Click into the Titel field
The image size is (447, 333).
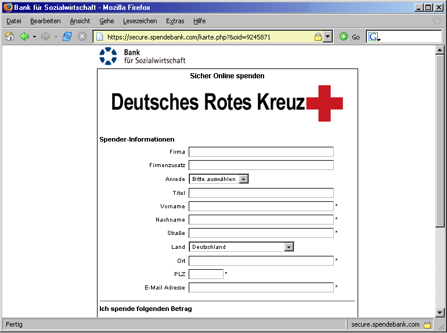pyautogui.click(x=261, y=193)
